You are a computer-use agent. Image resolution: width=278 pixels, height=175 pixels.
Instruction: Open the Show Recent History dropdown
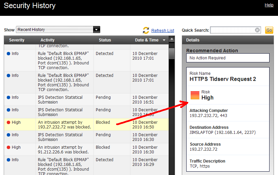click(97, 29)
